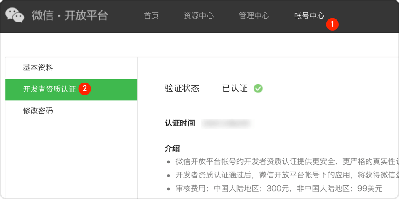Click the green verified checkmark icon
This screenshot has height=199, width=399.
258,88
